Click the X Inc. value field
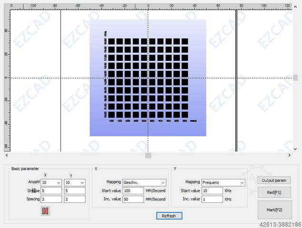The height and width of the screenshot is (228, 302). click(x=133, y=199)
